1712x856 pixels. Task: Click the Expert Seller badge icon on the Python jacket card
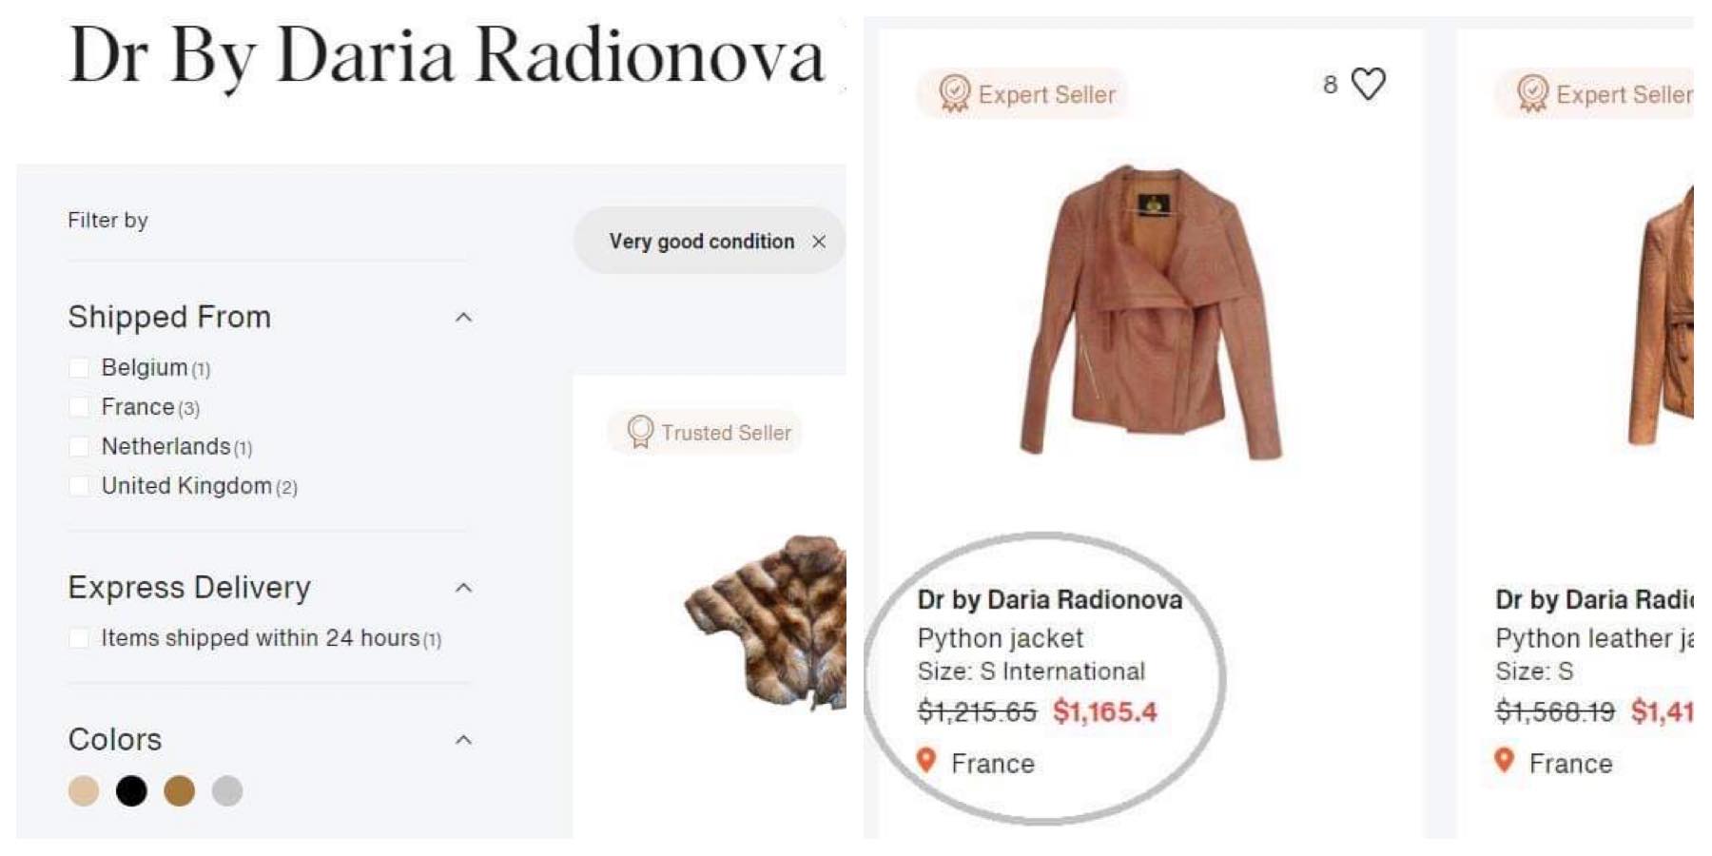(954, 93)
